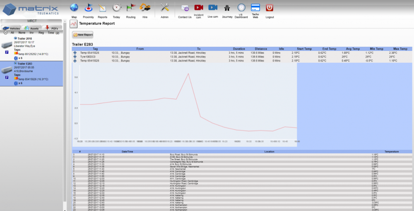The image size is (414, 211).
Task: Click the Seven Mile Bridge, Newmarket row
Action: click(242, 167)
